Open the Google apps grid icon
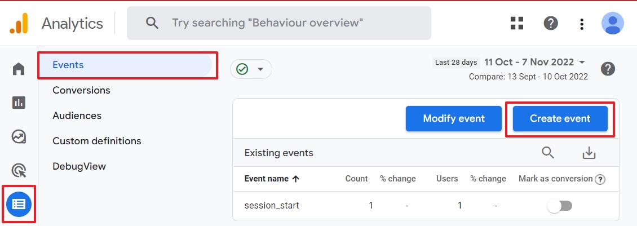Screen dimensions: 637x226 click(x=517, y=24)
